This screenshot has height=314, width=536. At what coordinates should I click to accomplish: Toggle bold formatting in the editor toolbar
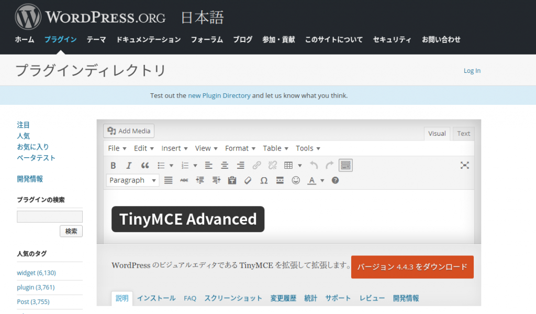tap(113, 166)
